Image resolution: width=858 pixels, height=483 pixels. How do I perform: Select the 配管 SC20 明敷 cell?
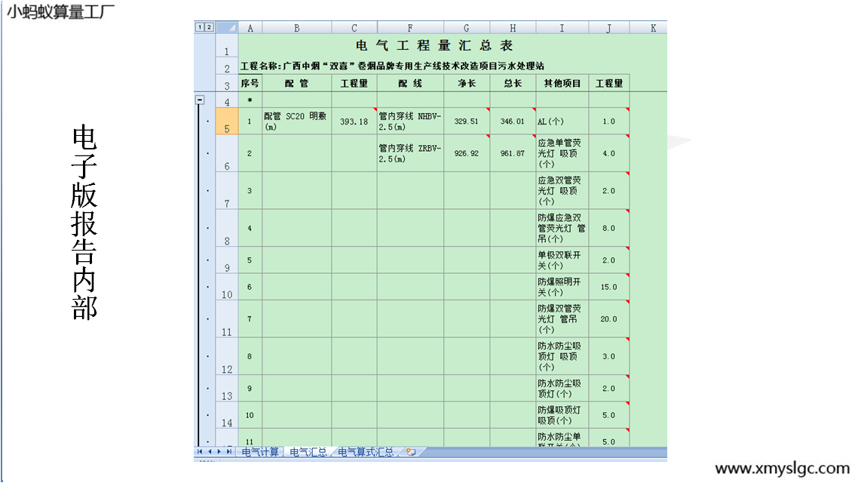(x=296, y=122)
